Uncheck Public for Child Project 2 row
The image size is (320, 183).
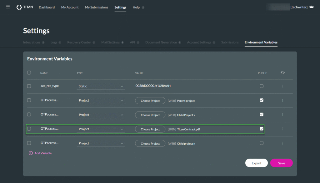(262, 115)
